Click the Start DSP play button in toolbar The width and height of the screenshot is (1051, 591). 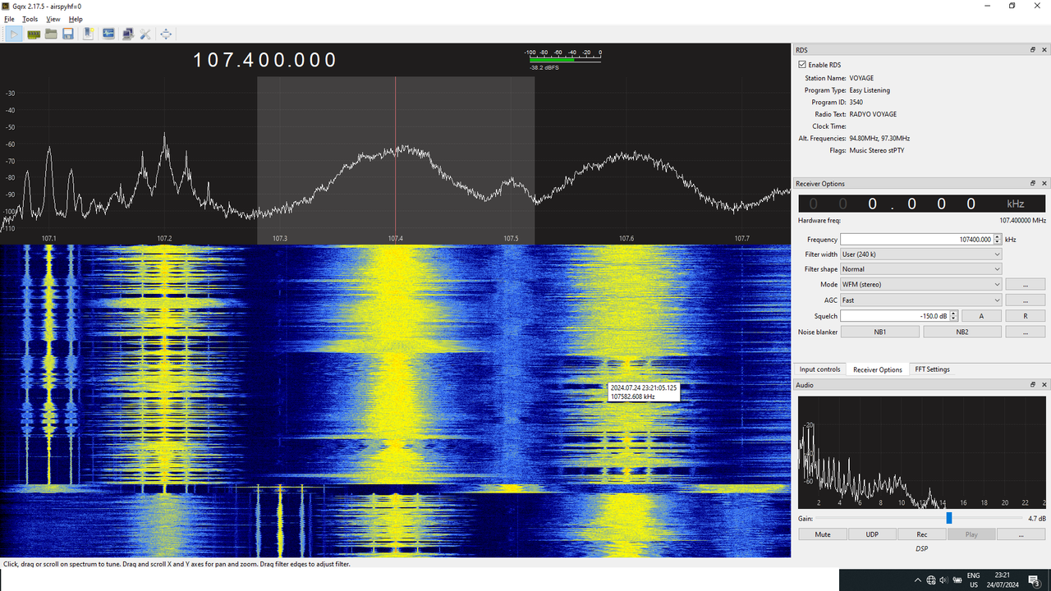point(15,34)
